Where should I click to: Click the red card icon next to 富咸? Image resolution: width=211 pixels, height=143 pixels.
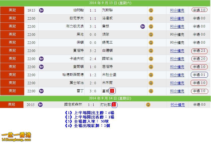point(112,91)
